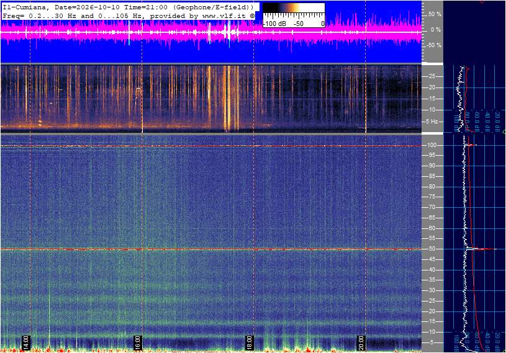Click the "I1-Cumiana" station name in header

[25, 7]
